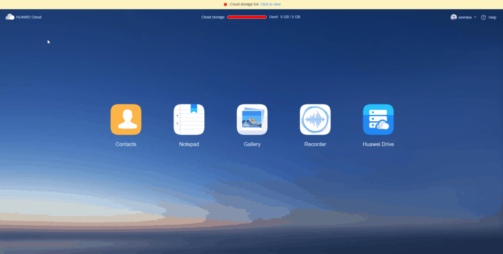Click the emmtee username
This screenshot has height=254, width=503.
[465, 17]
